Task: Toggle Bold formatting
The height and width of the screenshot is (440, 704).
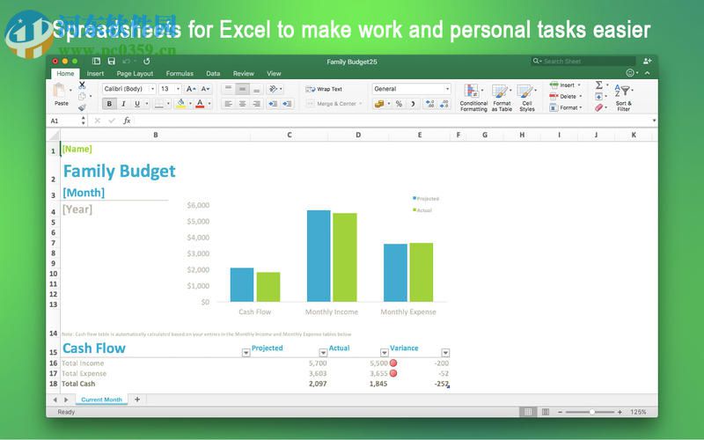Action: tap(109, 104)
